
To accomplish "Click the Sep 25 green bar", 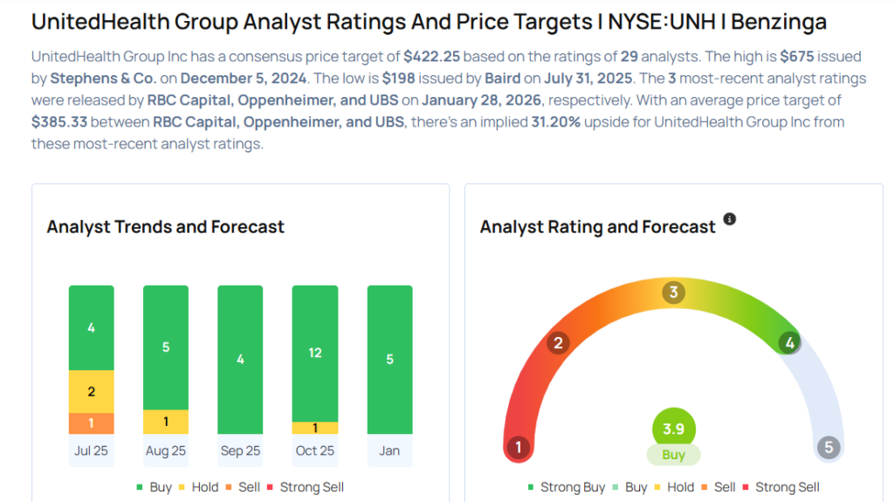I will tap(240, 359).
